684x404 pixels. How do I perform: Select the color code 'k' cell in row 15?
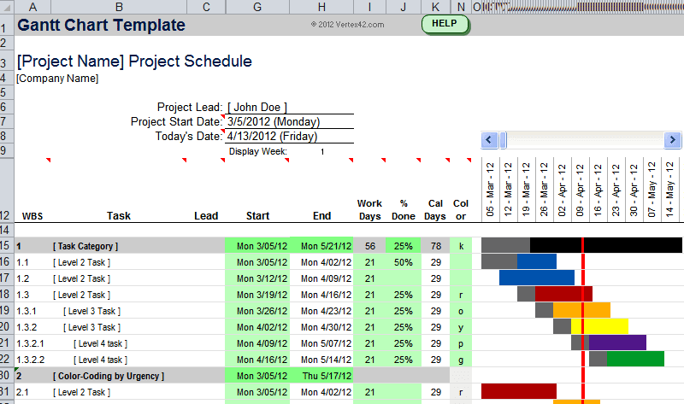pos(461,246)
